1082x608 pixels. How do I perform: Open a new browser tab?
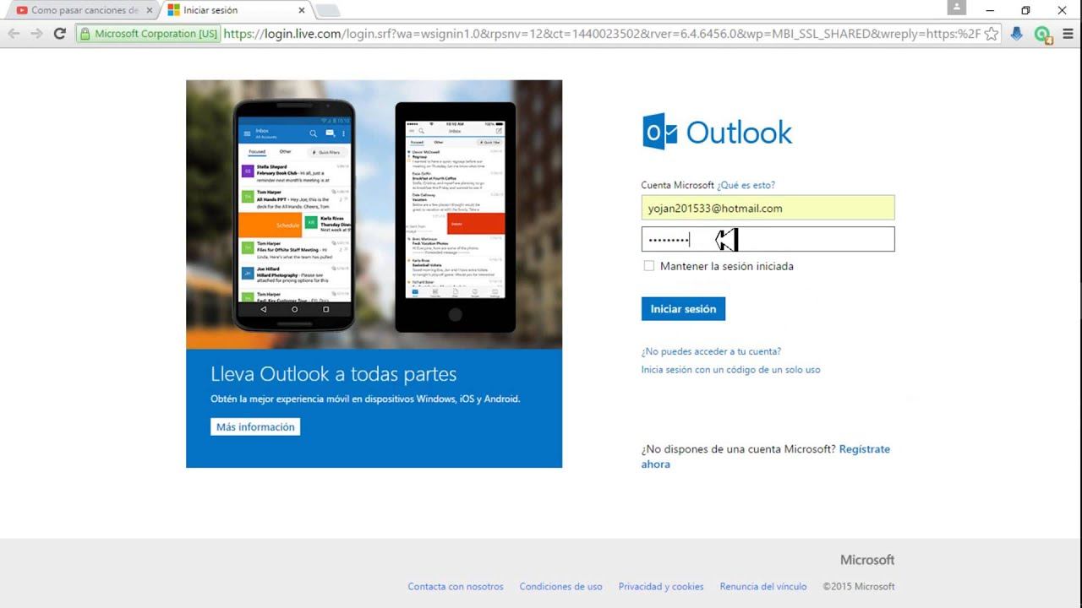(328, 10)
